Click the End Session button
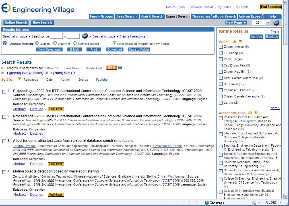The width and height of the screenshot is (289, 206). pos(271,7)
